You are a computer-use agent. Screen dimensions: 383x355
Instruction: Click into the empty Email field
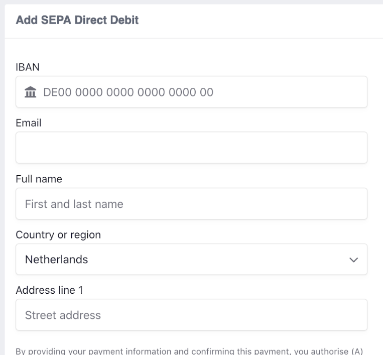tap(191, 148)
